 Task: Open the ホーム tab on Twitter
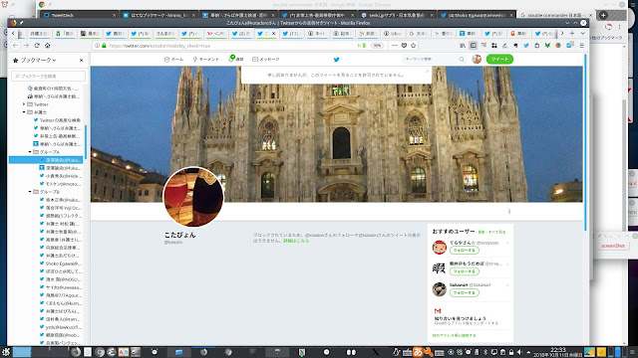coord(173,60)
